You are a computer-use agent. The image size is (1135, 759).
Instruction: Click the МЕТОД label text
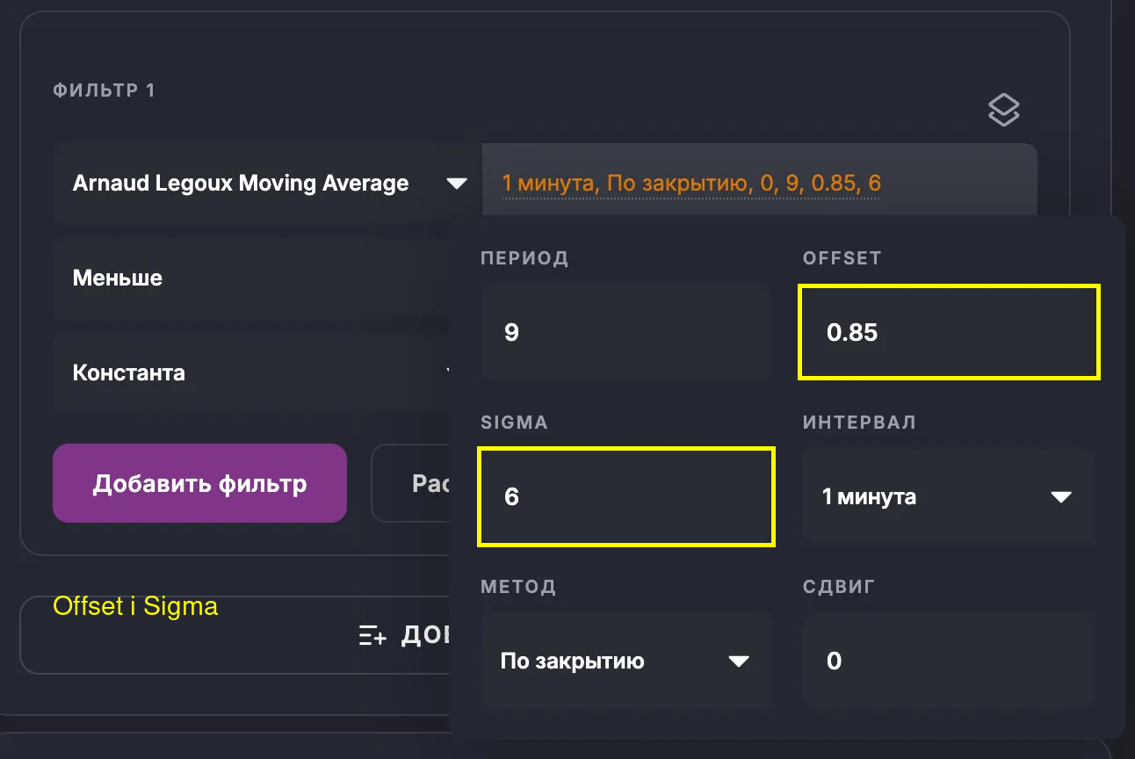(x=518, y=587)
